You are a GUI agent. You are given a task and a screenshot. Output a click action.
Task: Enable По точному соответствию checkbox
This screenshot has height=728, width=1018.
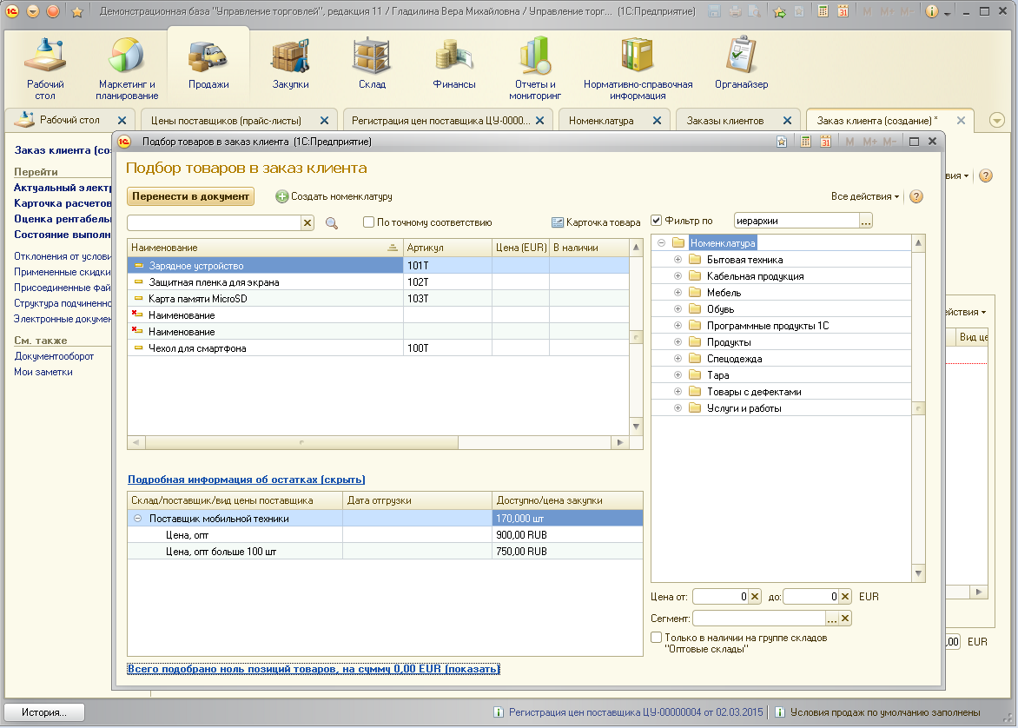(369, 222)
